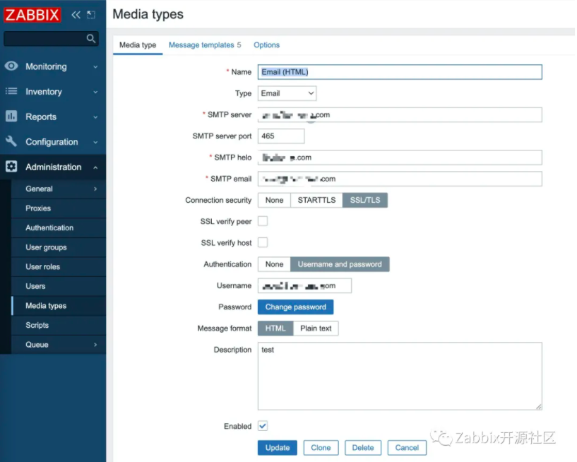Focus the SMTP server field

click(x=400, y=115)
